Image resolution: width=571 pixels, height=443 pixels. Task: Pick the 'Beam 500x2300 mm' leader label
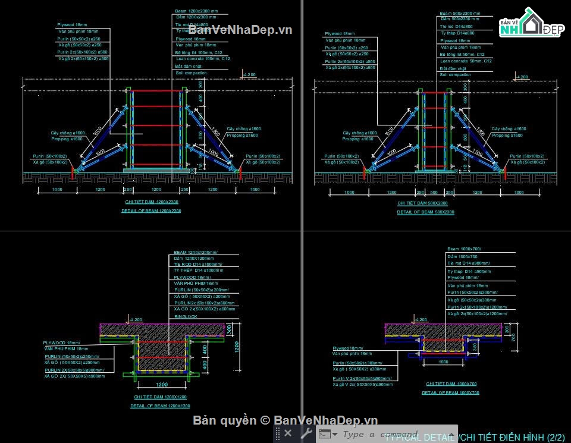460,14
